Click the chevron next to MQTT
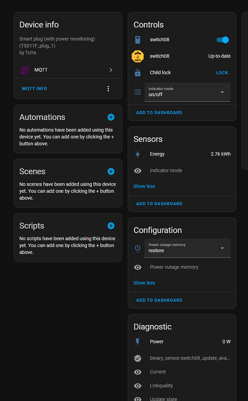The image size is (248, 401). (x=111, y=70)
